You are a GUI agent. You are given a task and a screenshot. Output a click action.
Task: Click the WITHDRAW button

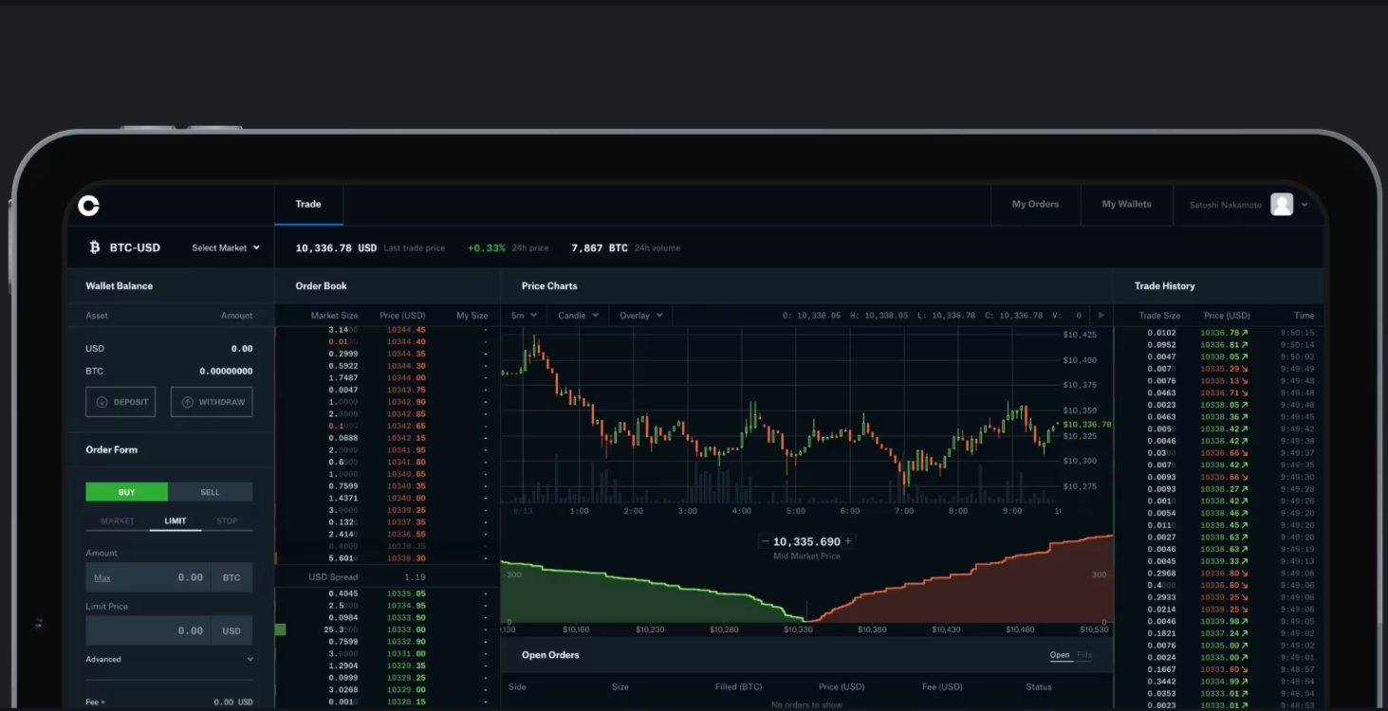[212, 402]
